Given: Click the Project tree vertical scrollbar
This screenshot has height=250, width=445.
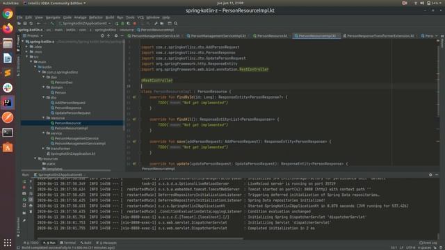Looking at the screenshot, I should point(124,85).
